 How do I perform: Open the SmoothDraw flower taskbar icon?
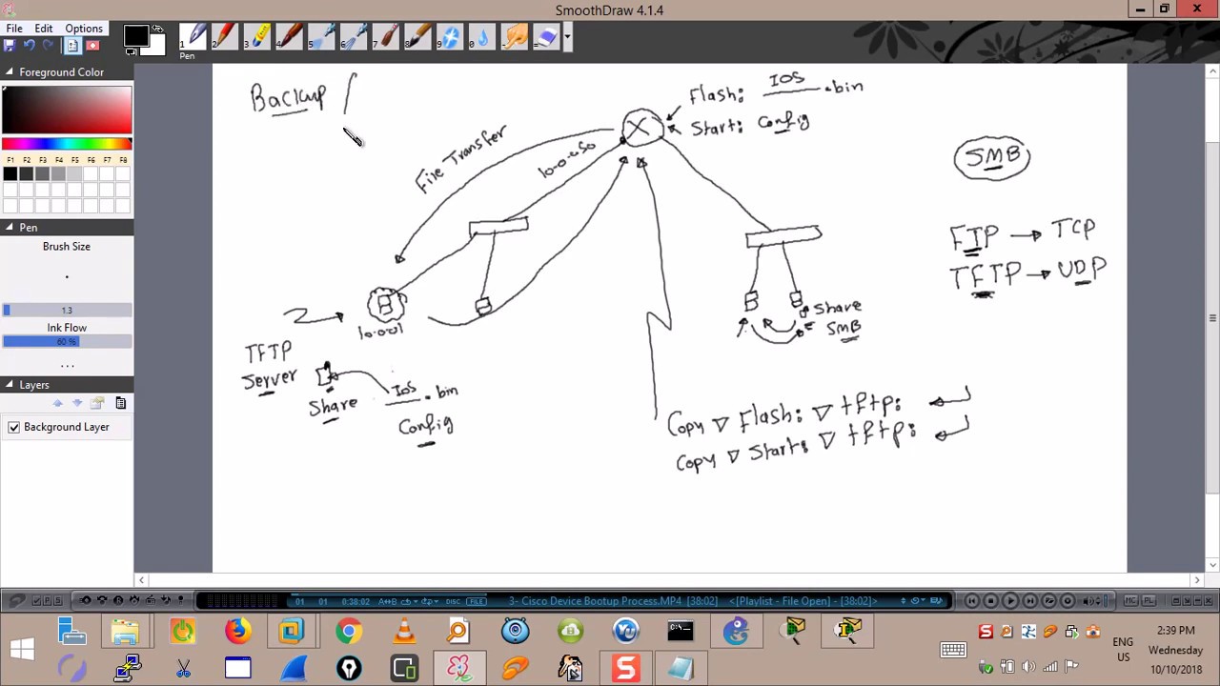459,668
